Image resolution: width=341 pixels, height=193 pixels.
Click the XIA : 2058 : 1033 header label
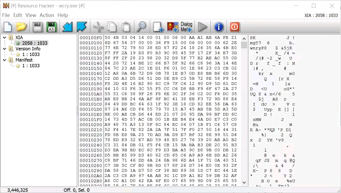point(321,15)
